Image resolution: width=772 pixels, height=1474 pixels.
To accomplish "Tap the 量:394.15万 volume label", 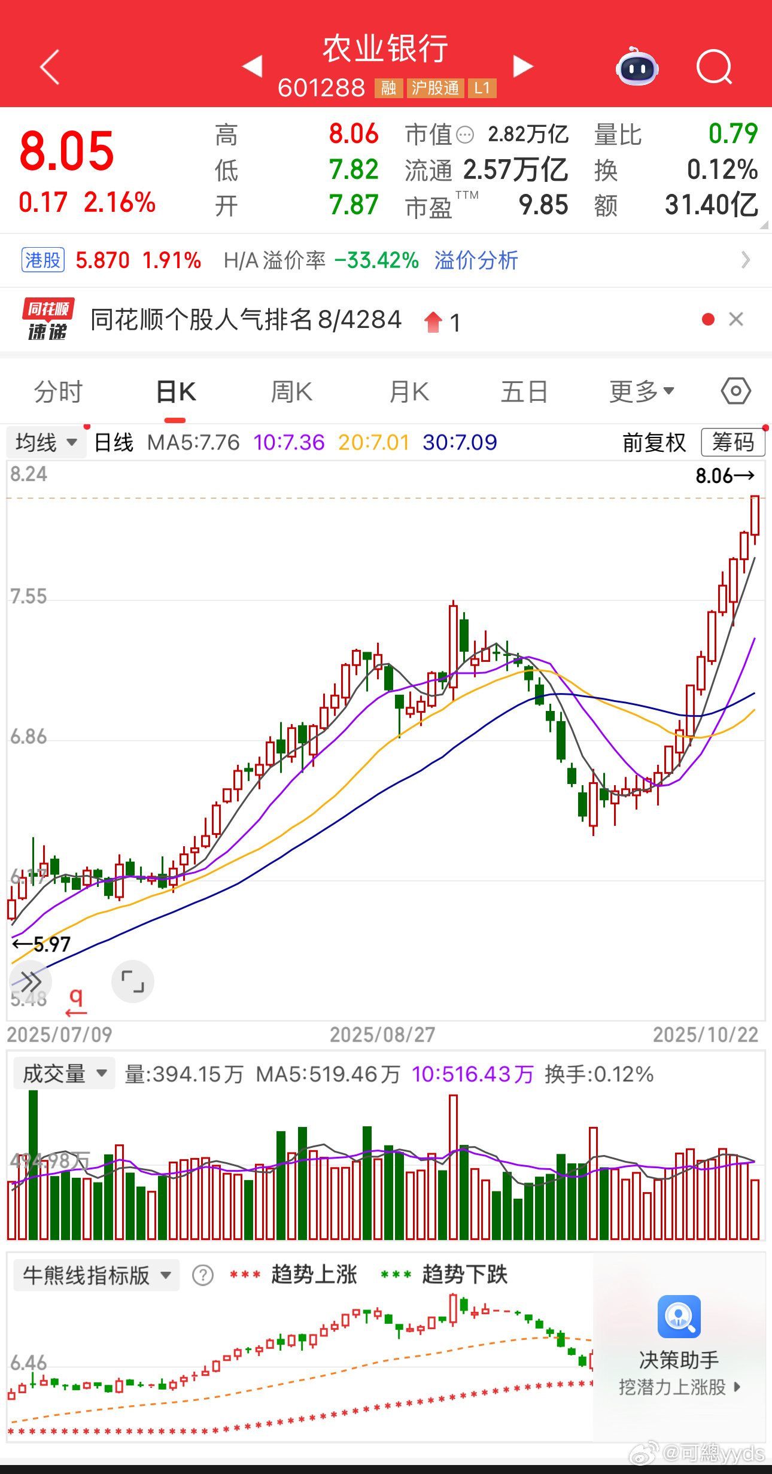I will pos(184,1074).
